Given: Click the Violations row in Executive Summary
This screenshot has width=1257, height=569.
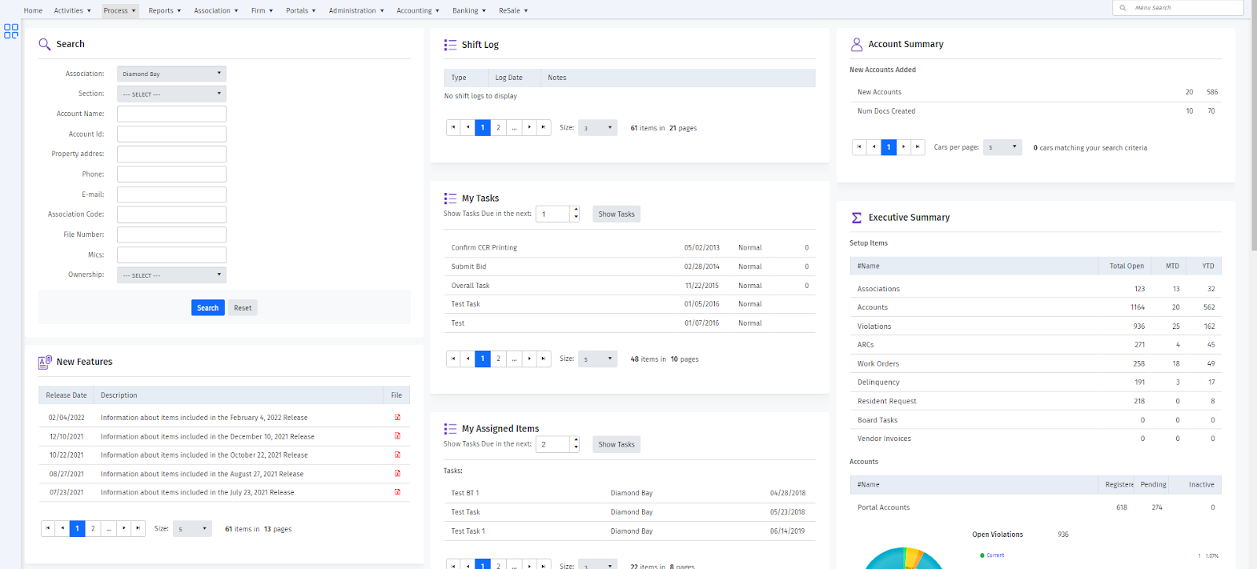Looking at the screenshot, I should [1035, 326].
